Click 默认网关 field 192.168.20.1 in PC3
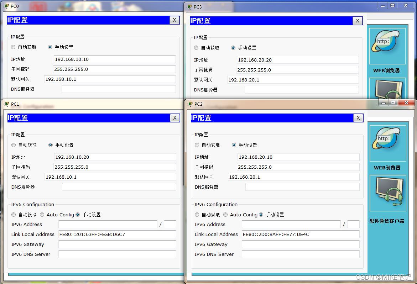Screen dimensions: 417x284 293,80
